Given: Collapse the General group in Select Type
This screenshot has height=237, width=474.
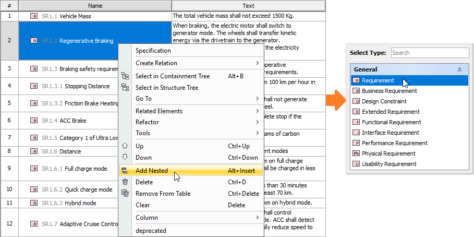Looking at the screenshot, I should pos(459,69).
